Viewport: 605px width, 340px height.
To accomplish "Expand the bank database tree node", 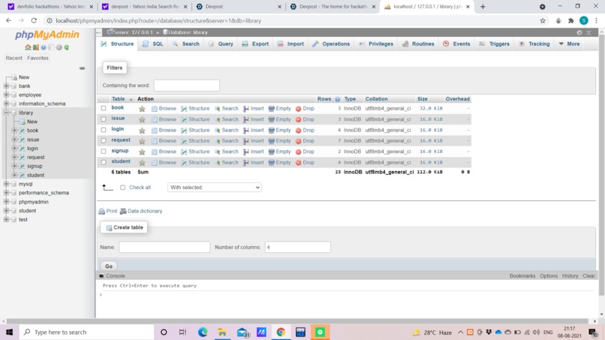I will (x=6, y=86).
